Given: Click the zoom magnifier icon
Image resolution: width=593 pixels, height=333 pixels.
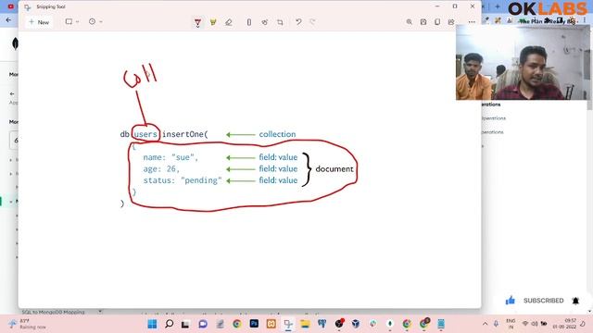Looking at the screenshot, I should (410, 22).
